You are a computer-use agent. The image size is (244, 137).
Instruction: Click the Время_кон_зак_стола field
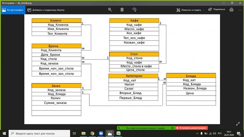point(56,73)
